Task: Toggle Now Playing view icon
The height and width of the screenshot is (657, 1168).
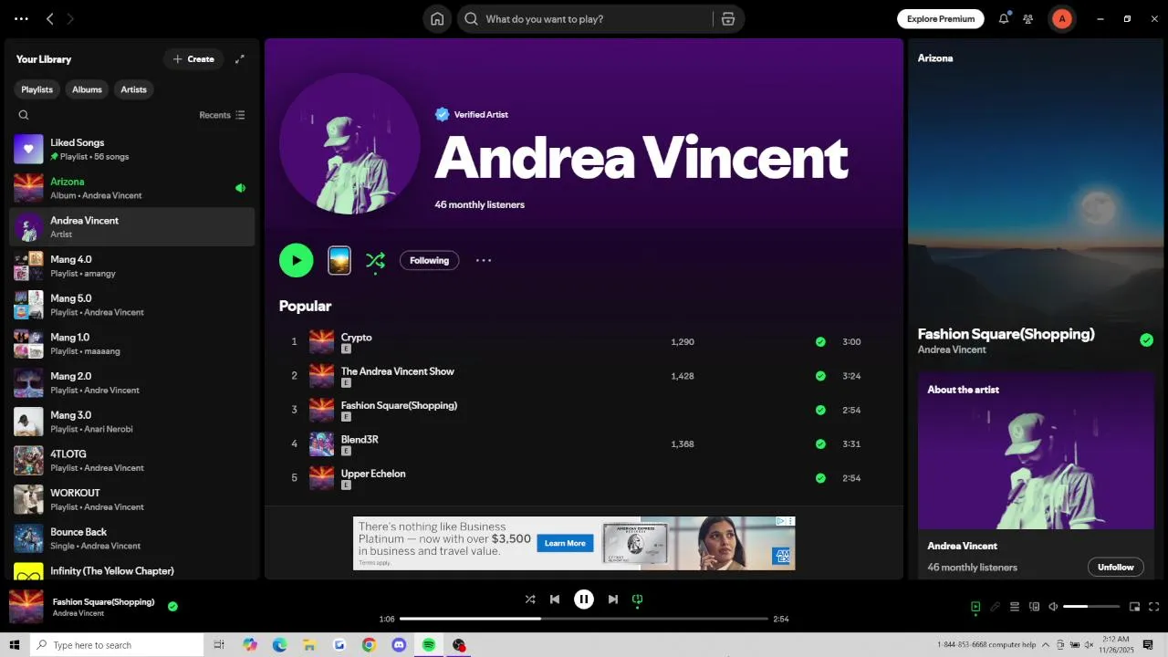Action: point(975,607)
